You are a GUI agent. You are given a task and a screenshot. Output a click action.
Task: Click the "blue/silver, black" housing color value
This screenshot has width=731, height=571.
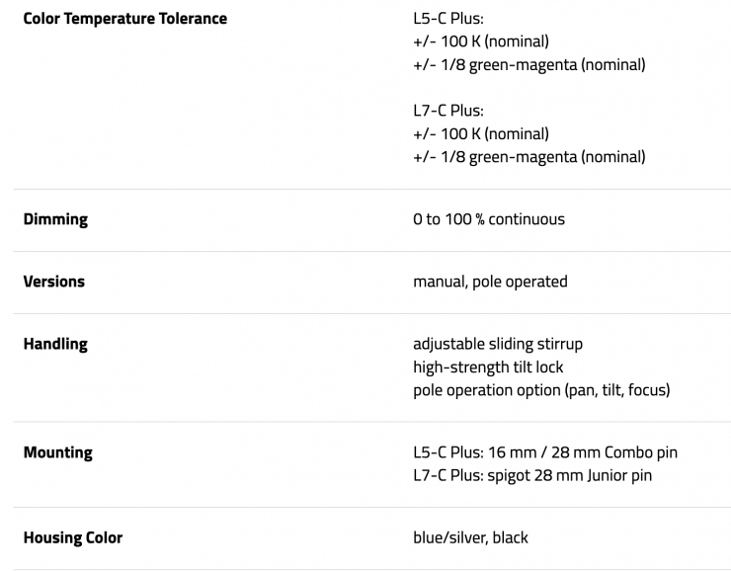(470, 538)
